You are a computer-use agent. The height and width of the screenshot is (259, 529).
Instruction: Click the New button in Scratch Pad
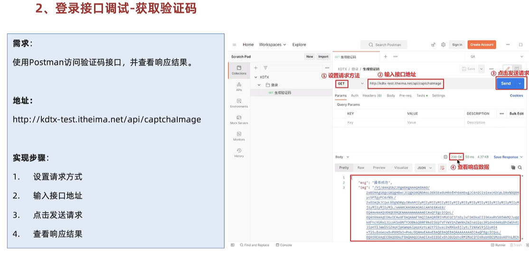tap(310, 56)
